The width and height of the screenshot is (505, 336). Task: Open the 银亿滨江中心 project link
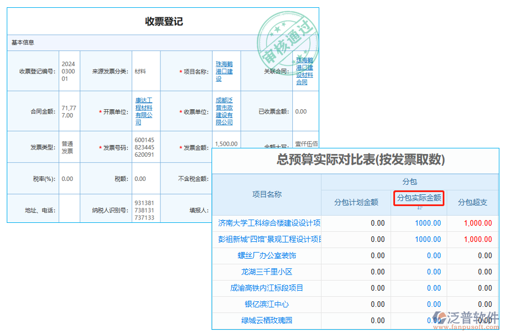pyautogui.click(x=268, y=304)
